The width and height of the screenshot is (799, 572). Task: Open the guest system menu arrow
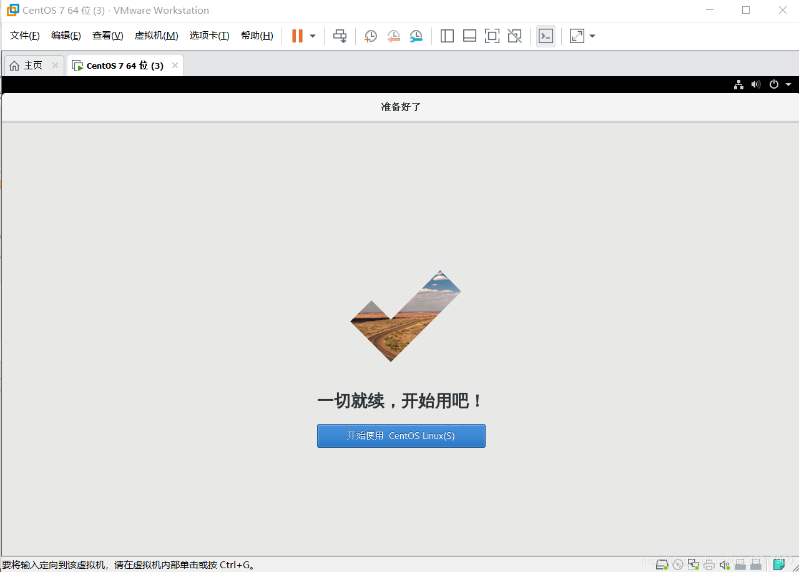pos(788,84)
